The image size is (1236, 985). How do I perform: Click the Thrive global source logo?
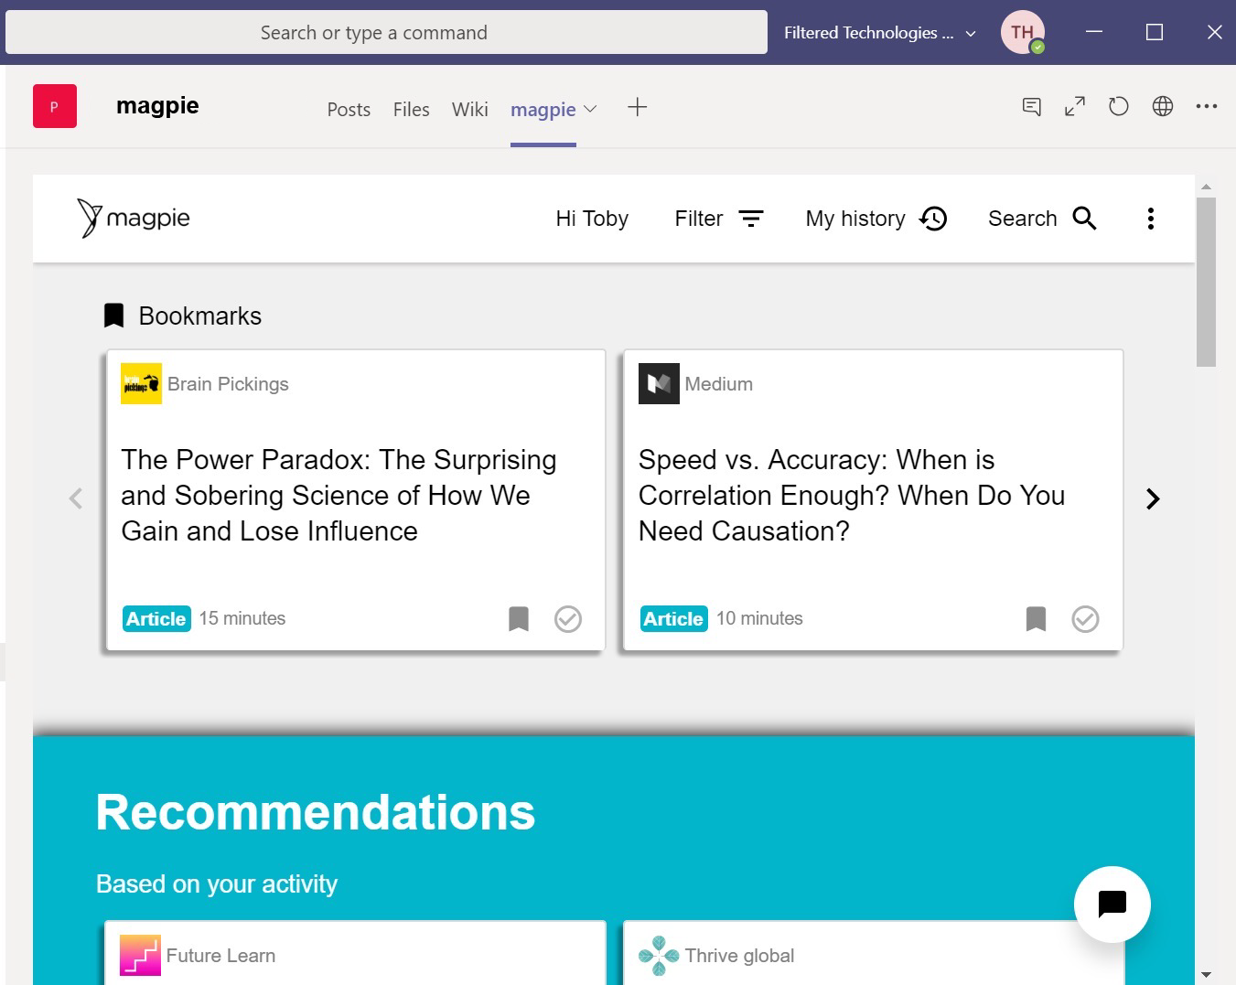[659, 956]
